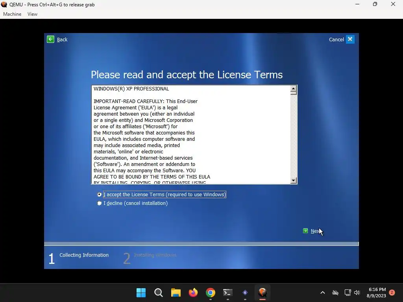Open File Explorer from the taskbar
This screenshot has width=403, height=302.
(x=176, y=293)
